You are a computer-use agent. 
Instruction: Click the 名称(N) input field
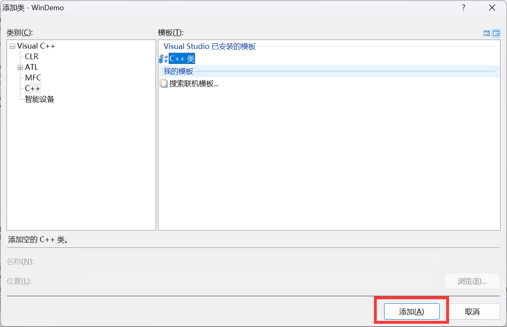coord(259,261)
